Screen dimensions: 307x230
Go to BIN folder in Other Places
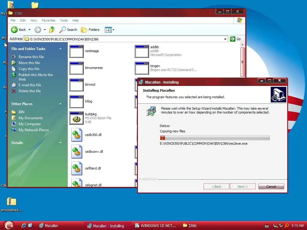(x=21, y=112)
